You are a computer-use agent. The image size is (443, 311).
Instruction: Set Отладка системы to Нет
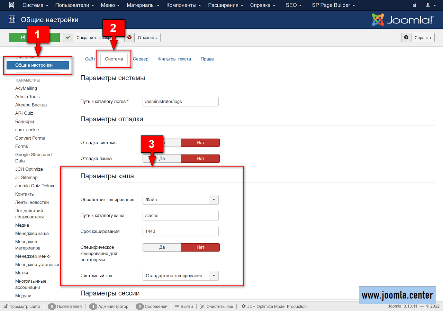click(x=200, y=143)
